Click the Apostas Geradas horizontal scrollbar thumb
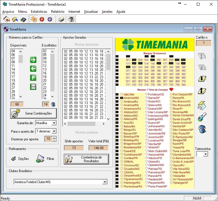Screen dimensions: 218x201 pos(81,124)
